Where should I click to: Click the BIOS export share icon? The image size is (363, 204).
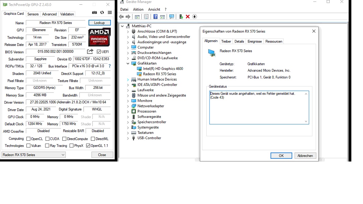click(90, 51)
